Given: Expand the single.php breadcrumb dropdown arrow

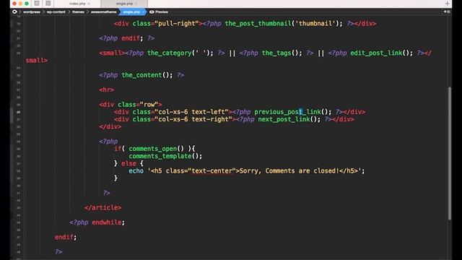Looking at the screenshot, I should [x=144, y=12].
